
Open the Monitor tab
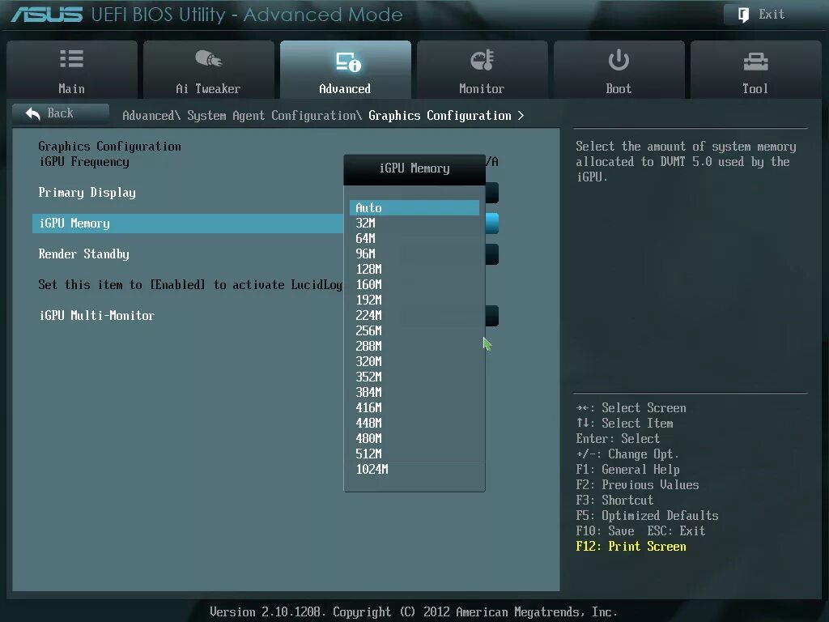tap(483, 70)
